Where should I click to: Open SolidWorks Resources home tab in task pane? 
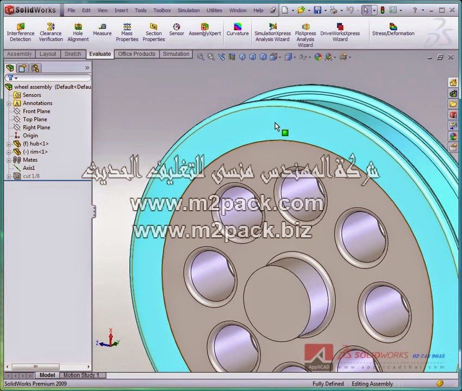[453, 83]
